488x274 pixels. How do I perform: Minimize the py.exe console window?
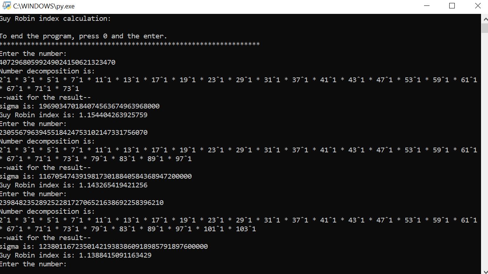pyautogui.click(x=426, y=6)
